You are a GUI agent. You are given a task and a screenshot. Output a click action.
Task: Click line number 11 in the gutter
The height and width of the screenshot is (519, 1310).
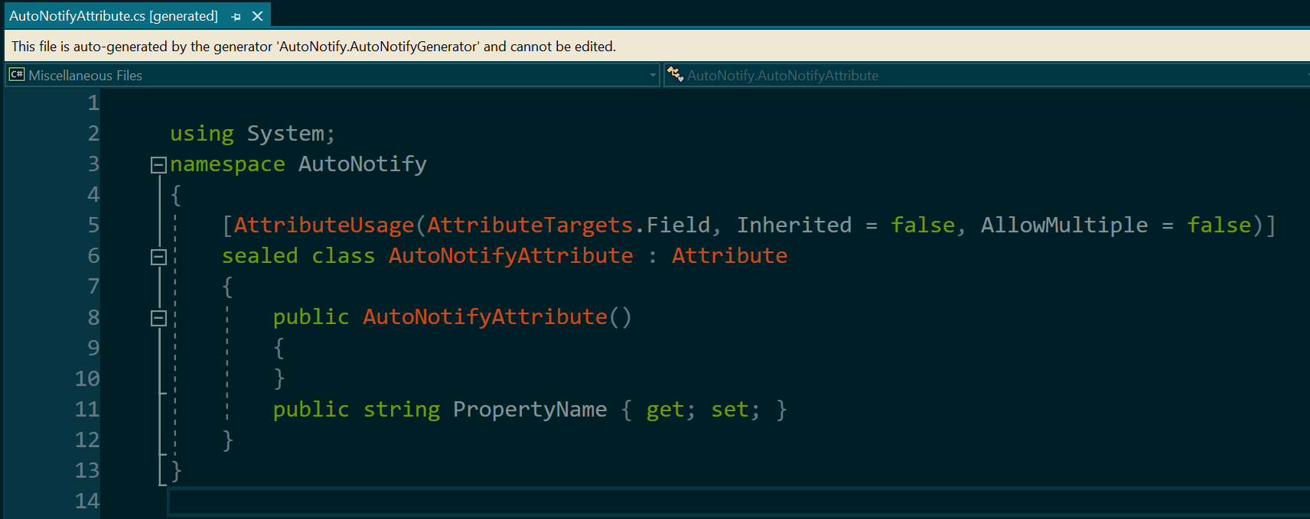[x=86, y=410]
